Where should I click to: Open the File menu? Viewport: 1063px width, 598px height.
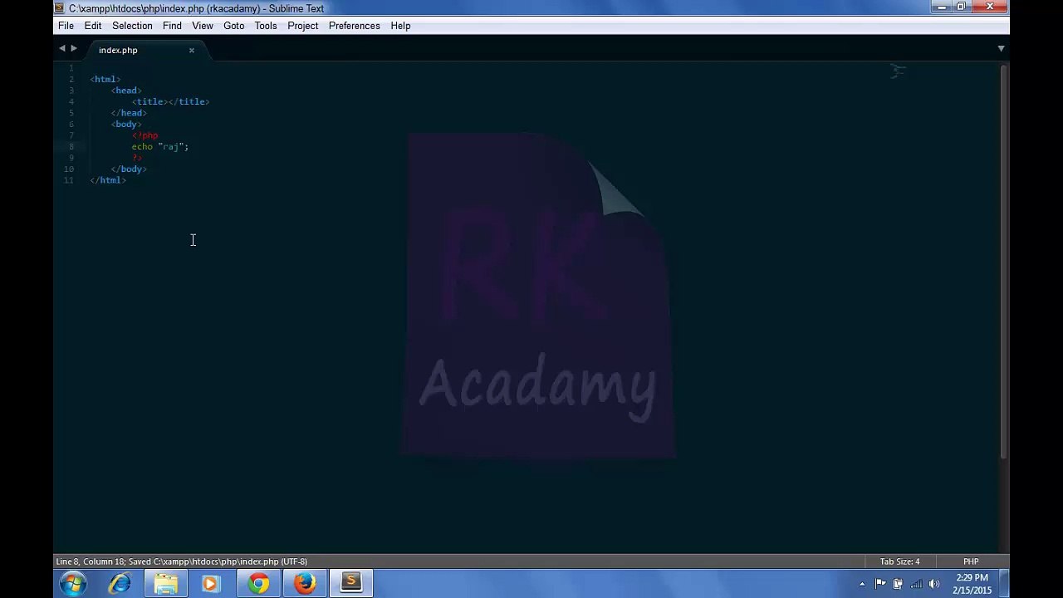click(66, 26)
